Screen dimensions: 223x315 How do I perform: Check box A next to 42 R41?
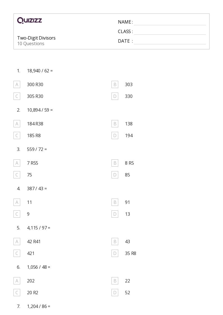(x=17, y=242)
